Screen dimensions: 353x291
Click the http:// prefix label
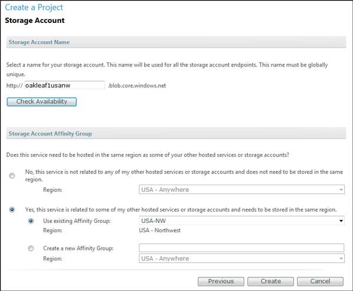pyautogui.click(x=14, y=86)
